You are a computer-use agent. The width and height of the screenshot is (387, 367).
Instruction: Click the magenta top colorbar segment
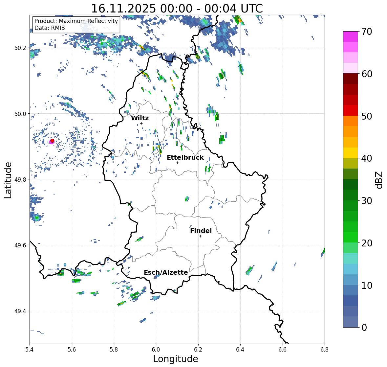point(351,36)
